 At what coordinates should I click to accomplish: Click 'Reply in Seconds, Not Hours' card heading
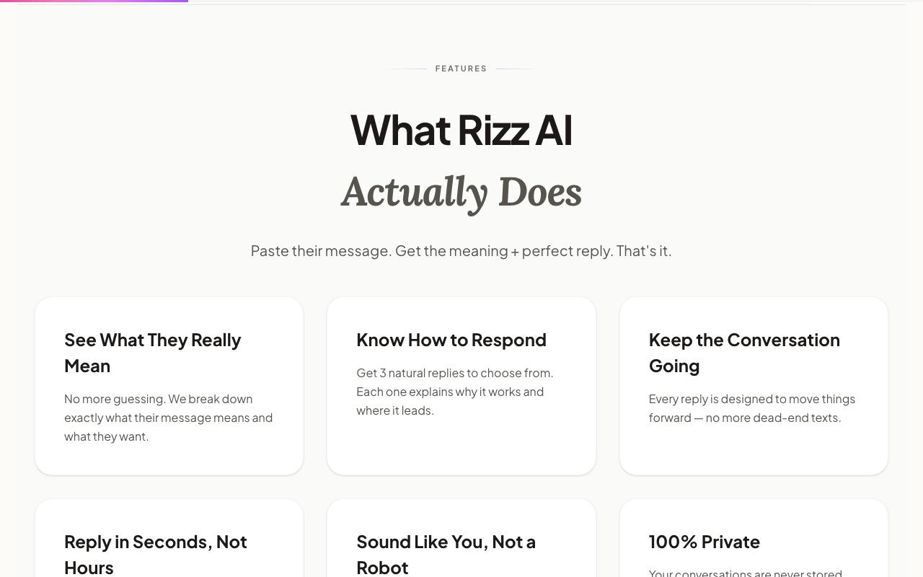(156, 554)
